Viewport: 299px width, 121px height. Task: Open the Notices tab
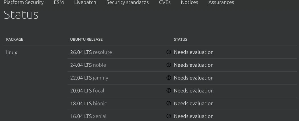click(x=189, y=3)
